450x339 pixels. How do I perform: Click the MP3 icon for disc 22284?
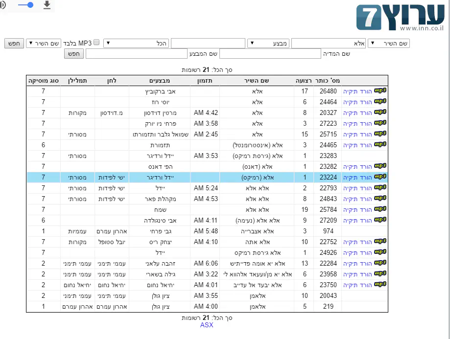click(380, 263)
